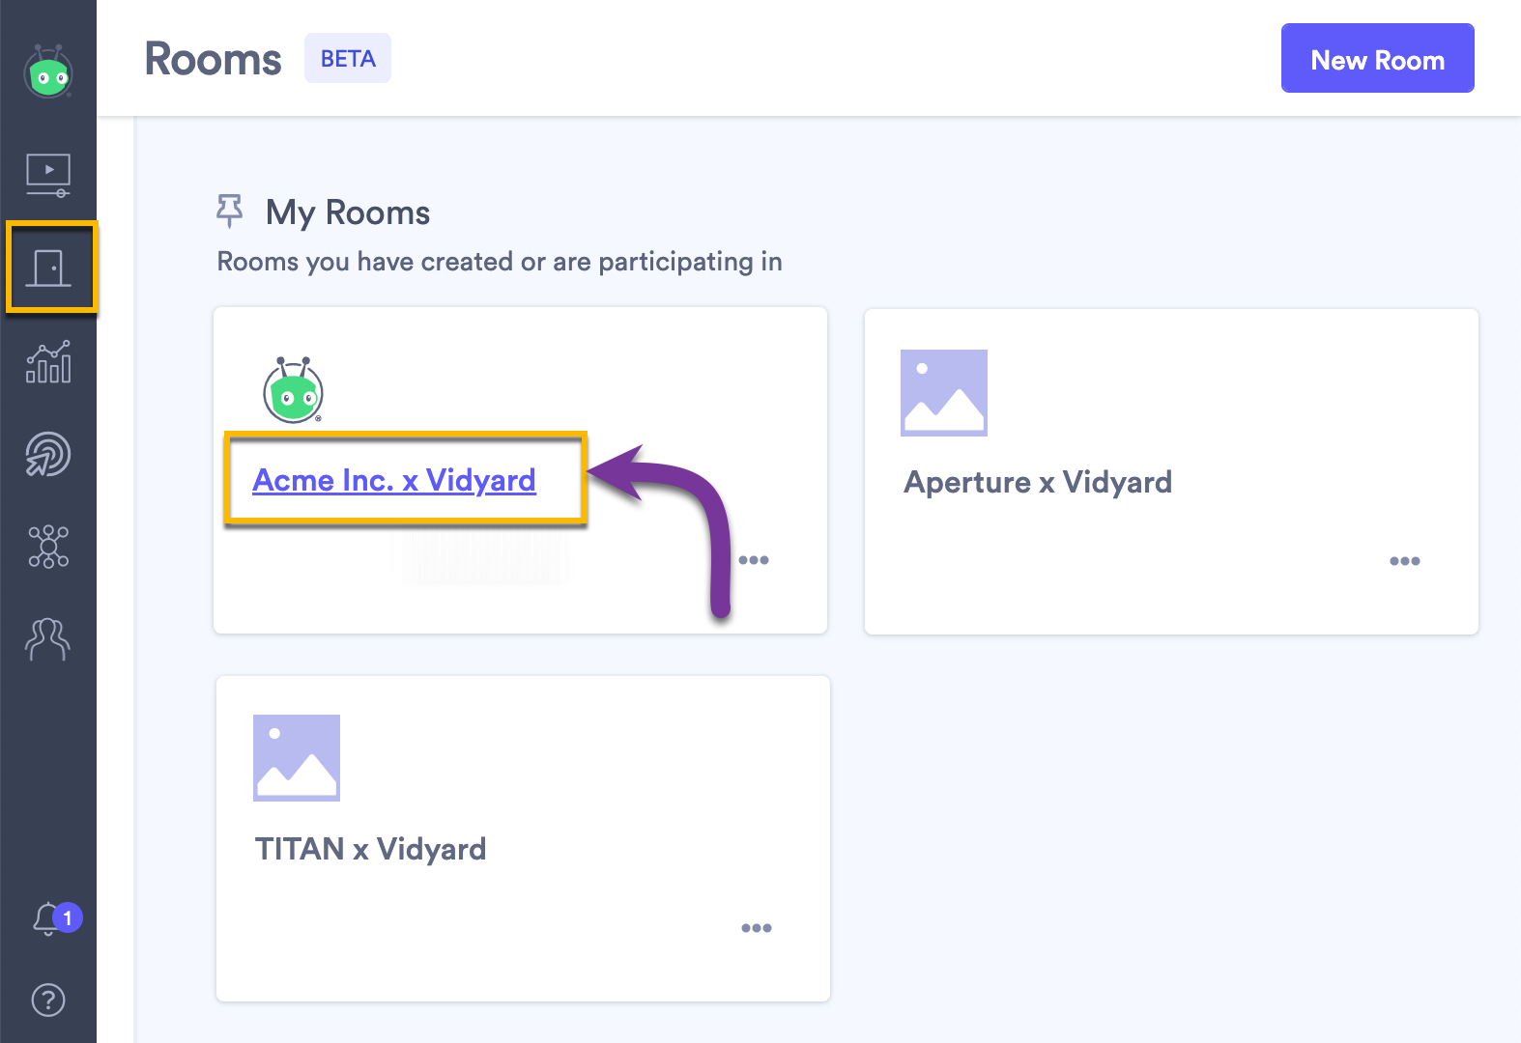Open the Aperture x Vidyard room title
Screen dimensions: 1521x1043
(x=1038, y=482)
